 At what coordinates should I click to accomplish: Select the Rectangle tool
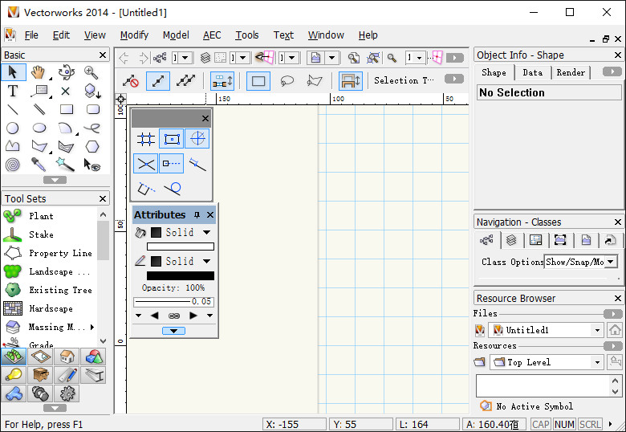coord(67,109)
